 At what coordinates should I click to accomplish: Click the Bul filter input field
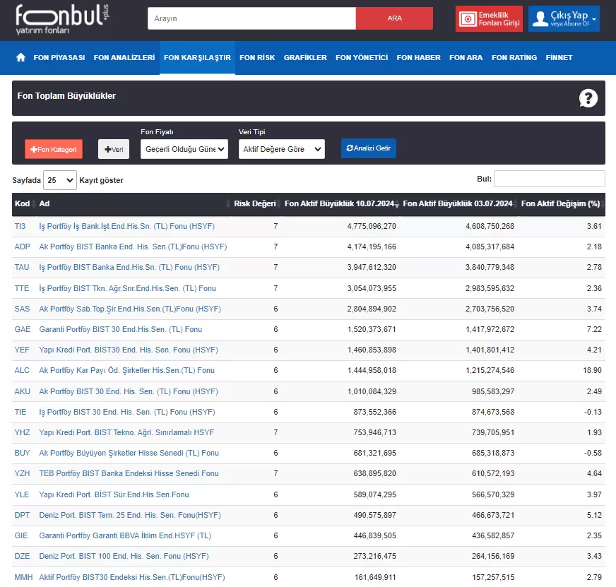[x=549, y=179]
